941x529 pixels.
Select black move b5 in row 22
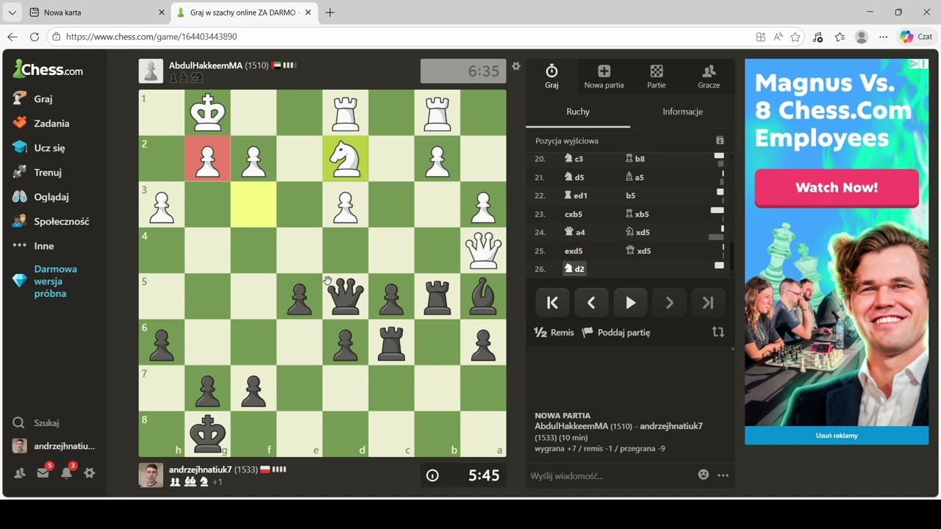click(x=631, y=195)
